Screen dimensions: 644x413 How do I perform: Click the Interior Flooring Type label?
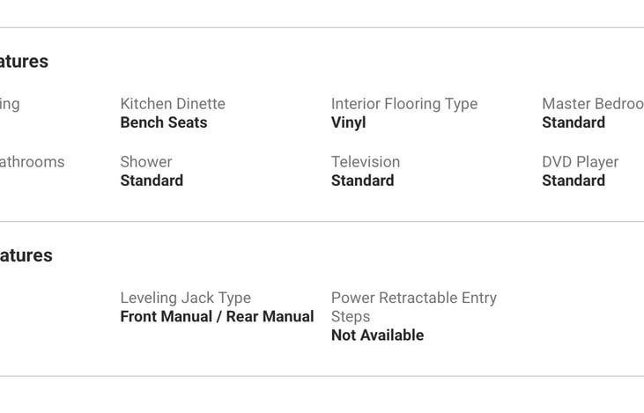pyautogui.click(x=404, y=104)
